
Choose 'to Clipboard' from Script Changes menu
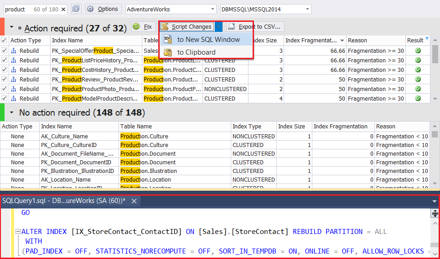pyautogui.click(x=196, y=52)
